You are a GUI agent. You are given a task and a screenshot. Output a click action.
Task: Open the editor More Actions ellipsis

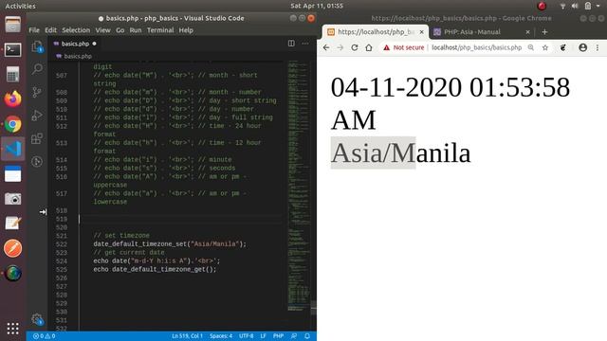click(305, 44)
